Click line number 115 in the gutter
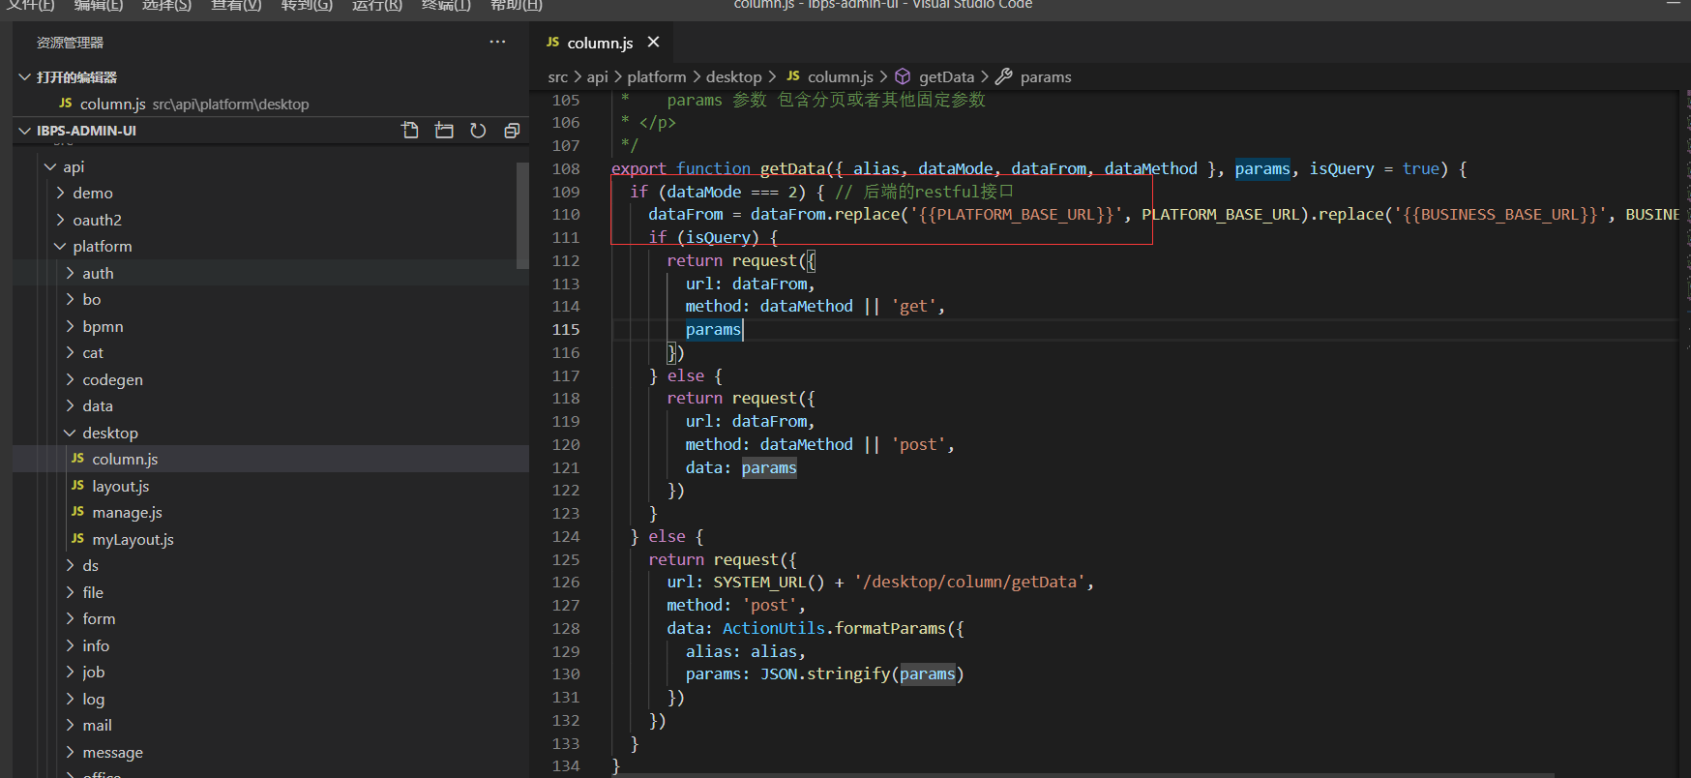 (x=566, y=329)
